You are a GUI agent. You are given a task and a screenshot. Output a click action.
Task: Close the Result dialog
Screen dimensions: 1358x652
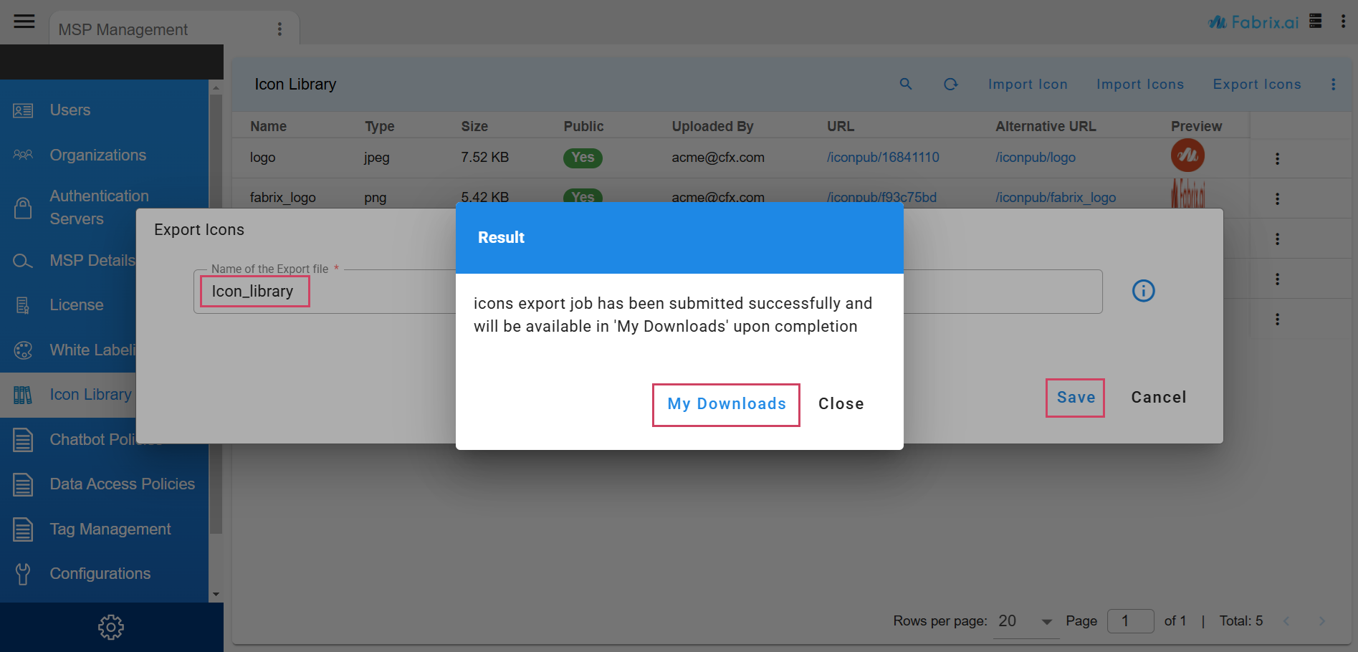click(841, 404)
